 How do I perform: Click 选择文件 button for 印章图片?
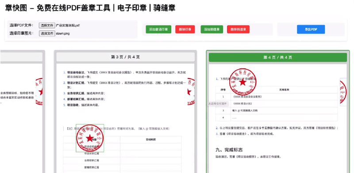[47, 34]
